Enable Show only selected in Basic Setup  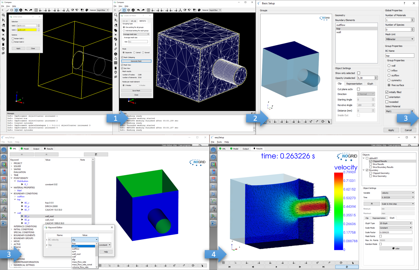pos(359,73)
